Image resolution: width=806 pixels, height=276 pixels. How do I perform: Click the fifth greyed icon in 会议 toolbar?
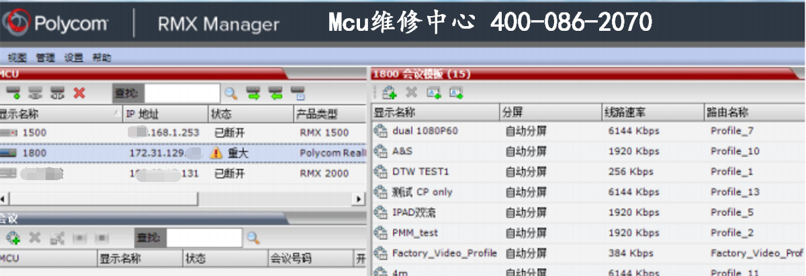(101, 238)
